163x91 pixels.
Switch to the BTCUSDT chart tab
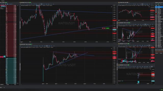point(123,3)
